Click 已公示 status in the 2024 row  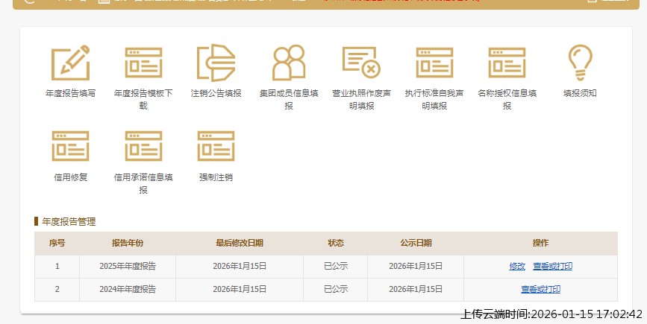coord(336,290)
